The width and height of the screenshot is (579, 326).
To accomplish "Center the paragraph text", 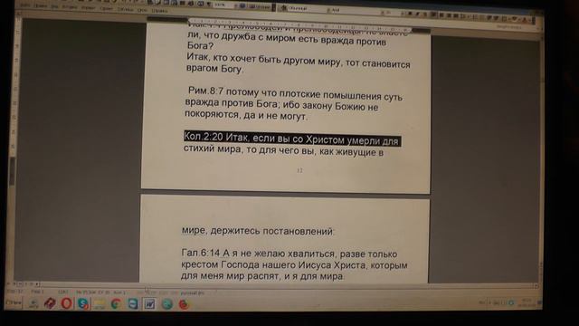I will (441, 15).
